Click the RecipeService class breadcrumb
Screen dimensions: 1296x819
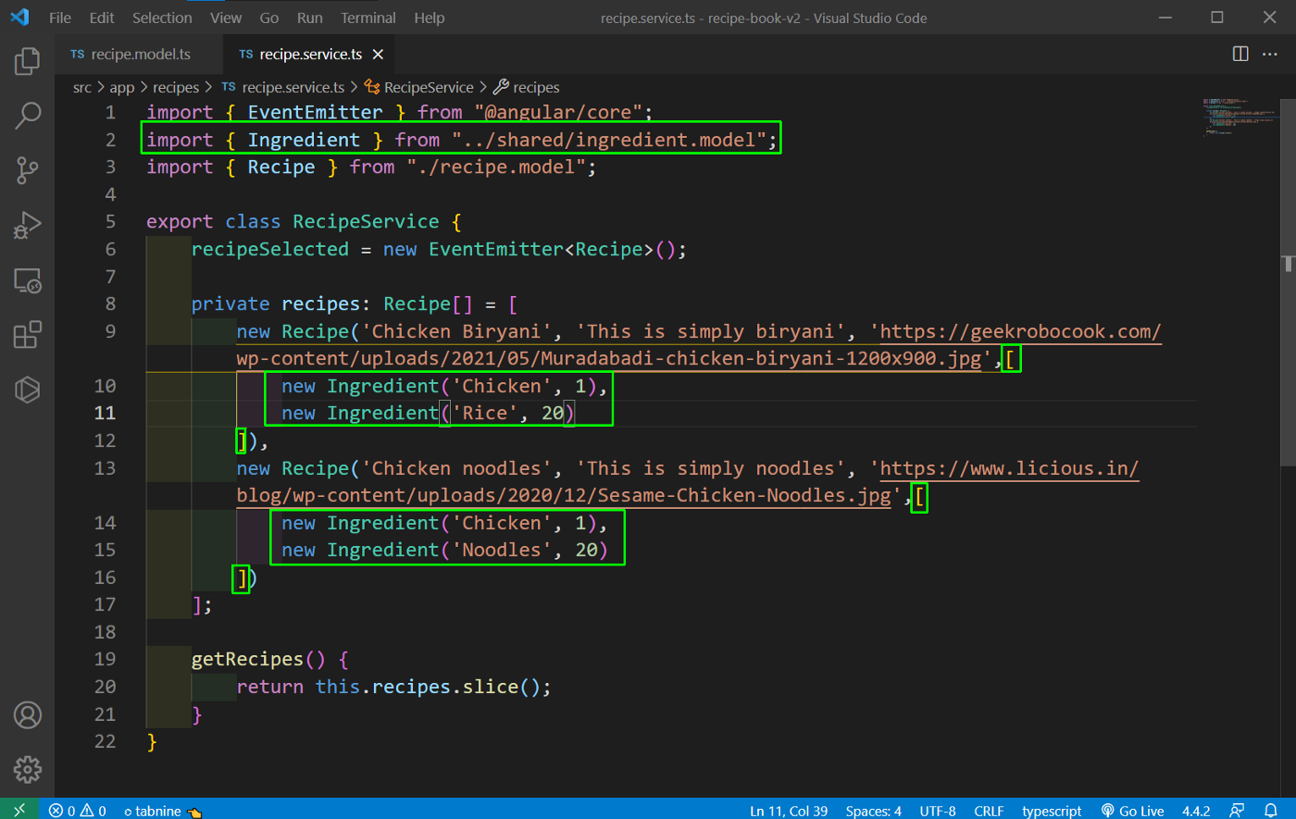click(x=418, y=87)
